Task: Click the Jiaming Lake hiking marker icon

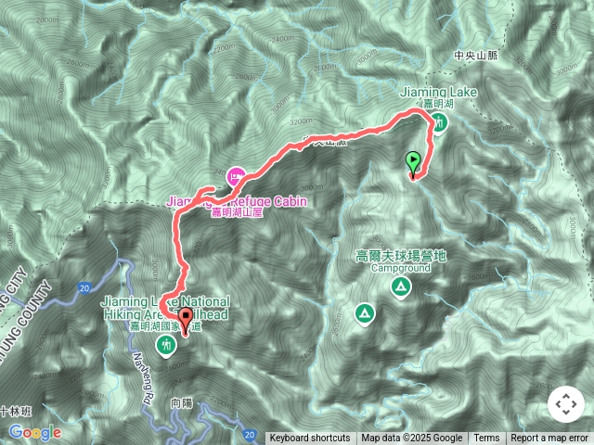Action: pyautogui.click(x=439, y=124)
